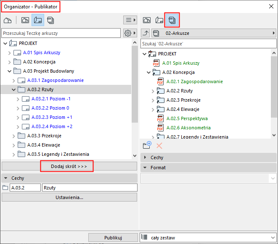
Task: Expand A.03.2.3 Poziom +1 layout
Action: pyautogui.click(x=18, y=118)
